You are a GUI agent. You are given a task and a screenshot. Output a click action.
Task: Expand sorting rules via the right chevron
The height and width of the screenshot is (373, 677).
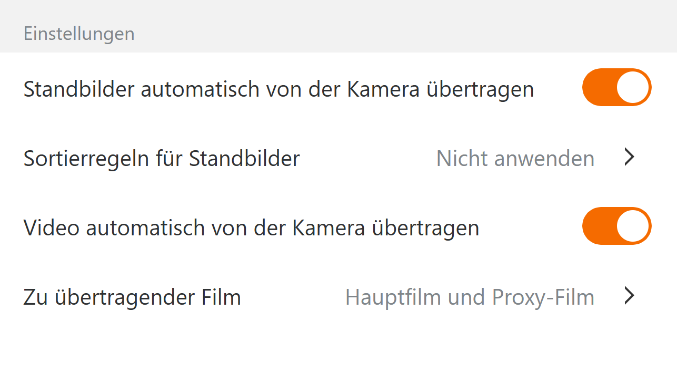point(629,157)
